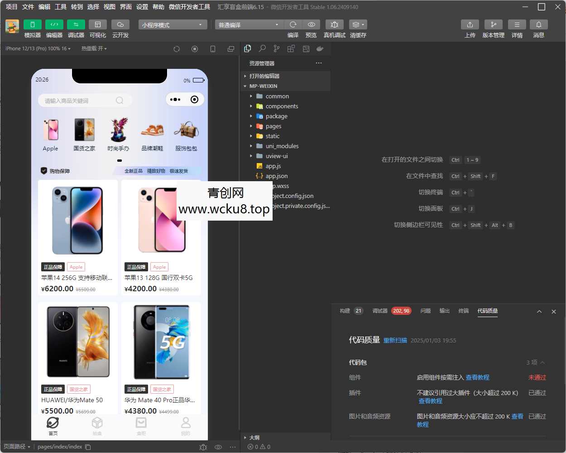Open the 云开发 cloud icon
The width and height of the screenshot is (566, 453).
[x=120, y=24]
